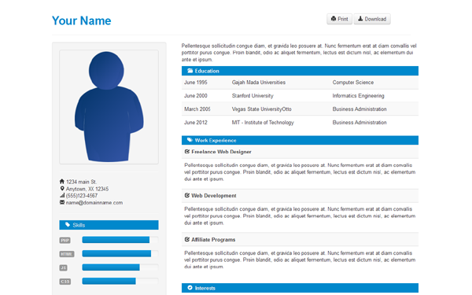Image resolution: width=472 pixels, height=295 pixels.
Task: Click Business Administration in the June 2012 row
Action: [360, 123]
